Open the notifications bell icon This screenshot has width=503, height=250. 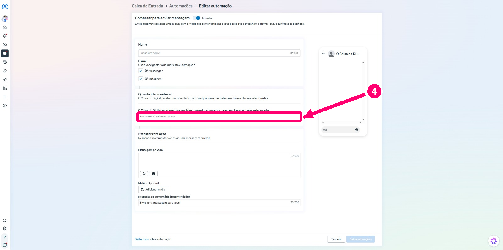tap(5, 36)
